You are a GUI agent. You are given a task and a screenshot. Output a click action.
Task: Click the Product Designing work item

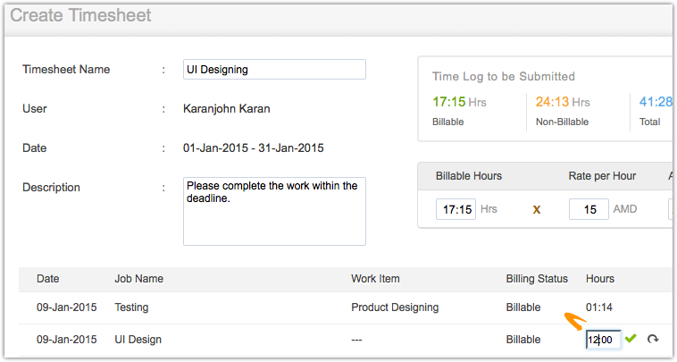pyautogui.click(x=395, y=307)
